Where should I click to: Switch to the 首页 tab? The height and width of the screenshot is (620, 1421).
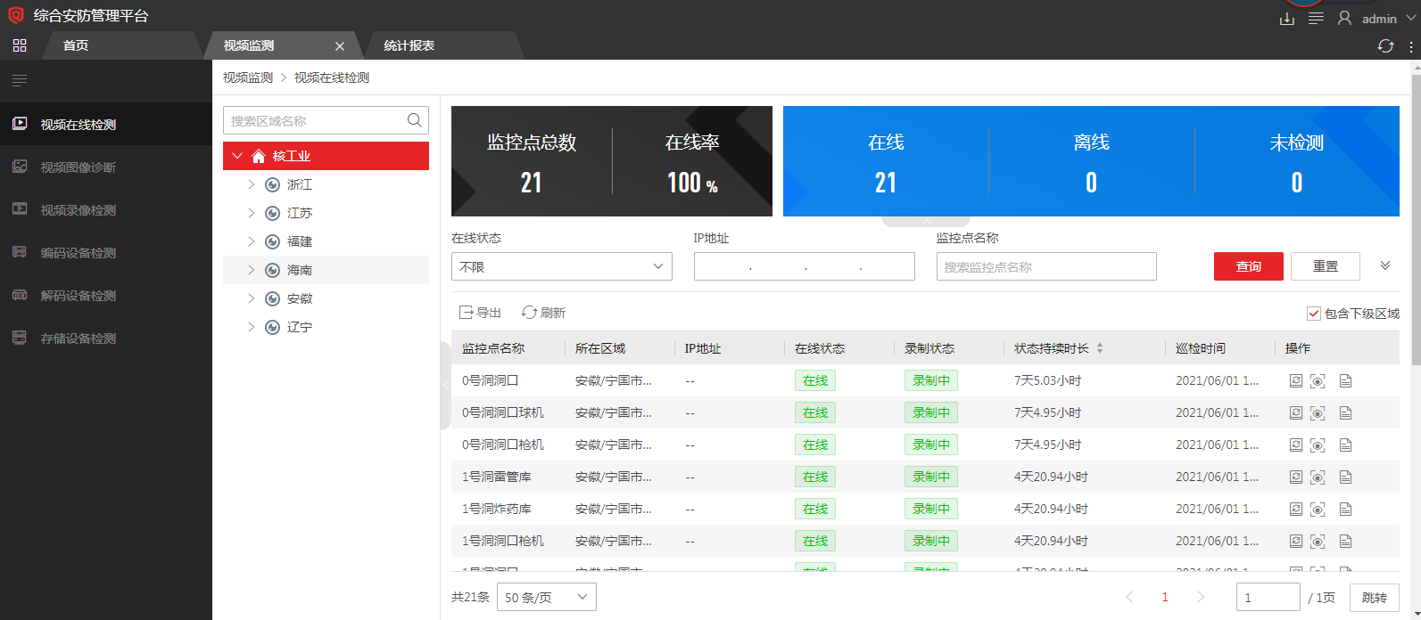(x=76, y=45)
